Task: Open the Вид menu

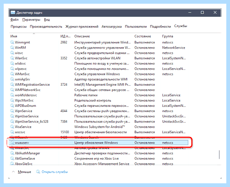Action: tap(47, 20)
